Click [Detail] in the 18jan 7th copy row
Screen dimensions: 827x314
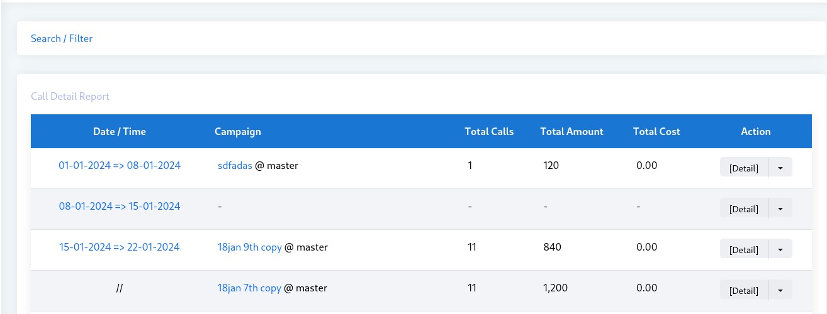(x=743, y=290)
